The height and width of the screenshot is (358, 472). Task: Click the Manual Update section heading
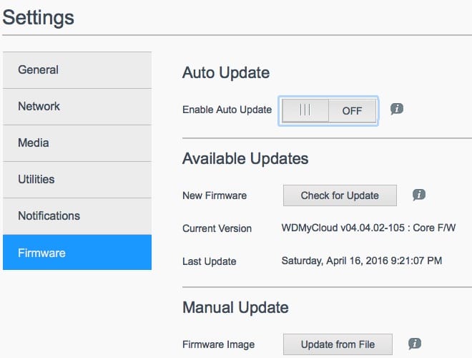[x=235, y=308]
